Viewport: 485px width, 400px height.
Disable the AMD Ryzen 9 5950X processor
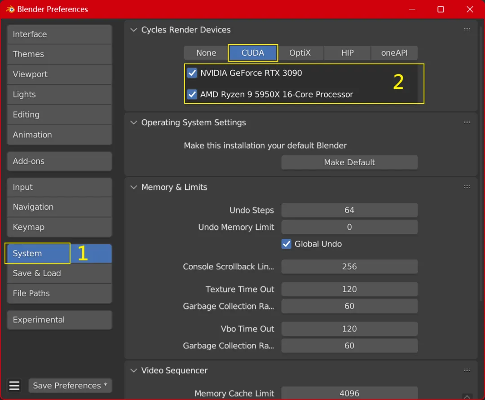click(192, 94)
